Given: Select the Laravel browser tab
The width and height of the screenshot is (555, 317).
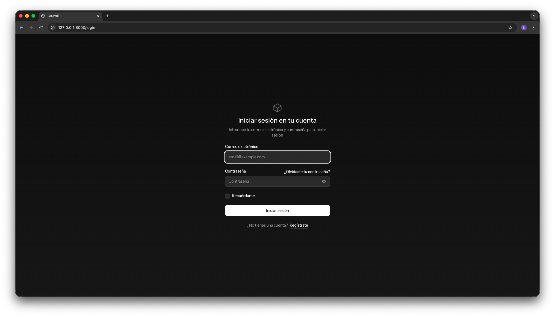Looking at the screenshot, I should click(66, 16).
